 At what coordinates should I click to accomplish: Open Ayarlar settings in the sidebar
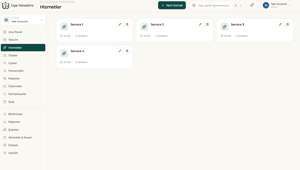point(23,153)
